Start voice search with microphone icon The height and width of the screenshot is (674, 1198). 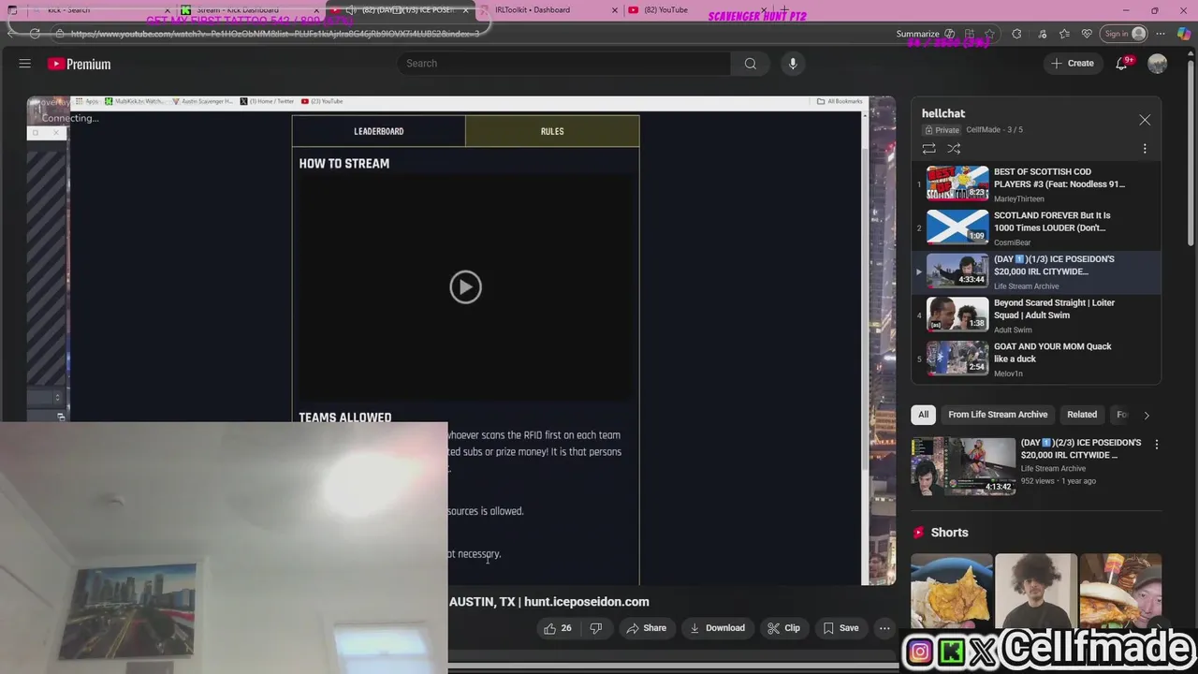tap(793, 64)
